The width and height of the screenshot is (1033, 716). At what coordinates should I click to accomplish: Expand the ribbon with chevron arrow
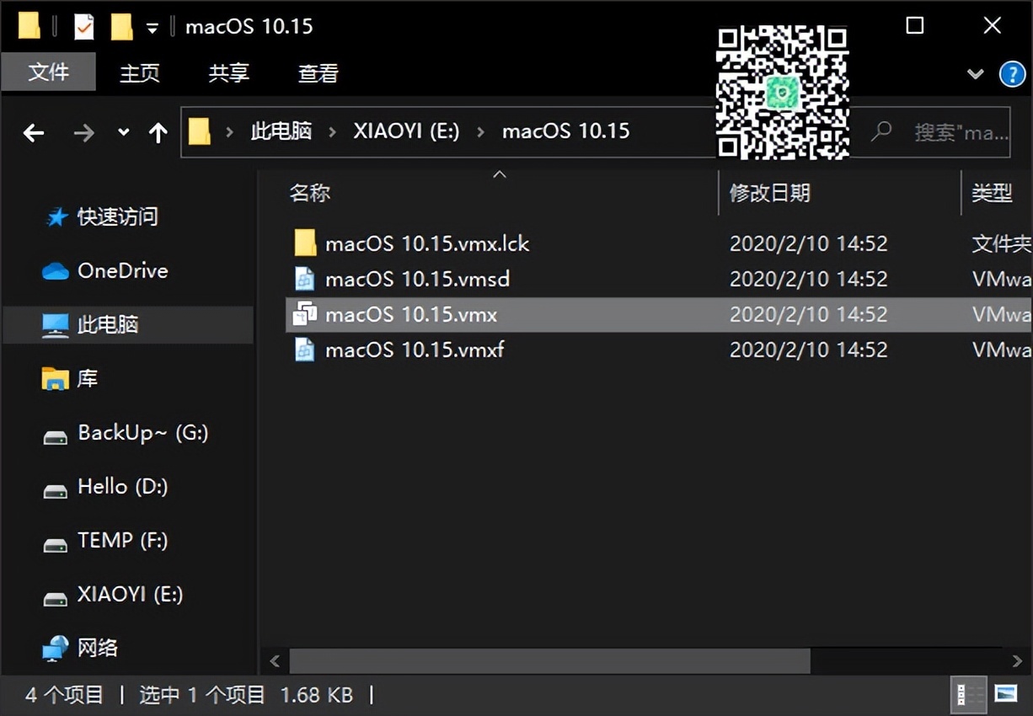pos(975,74)
